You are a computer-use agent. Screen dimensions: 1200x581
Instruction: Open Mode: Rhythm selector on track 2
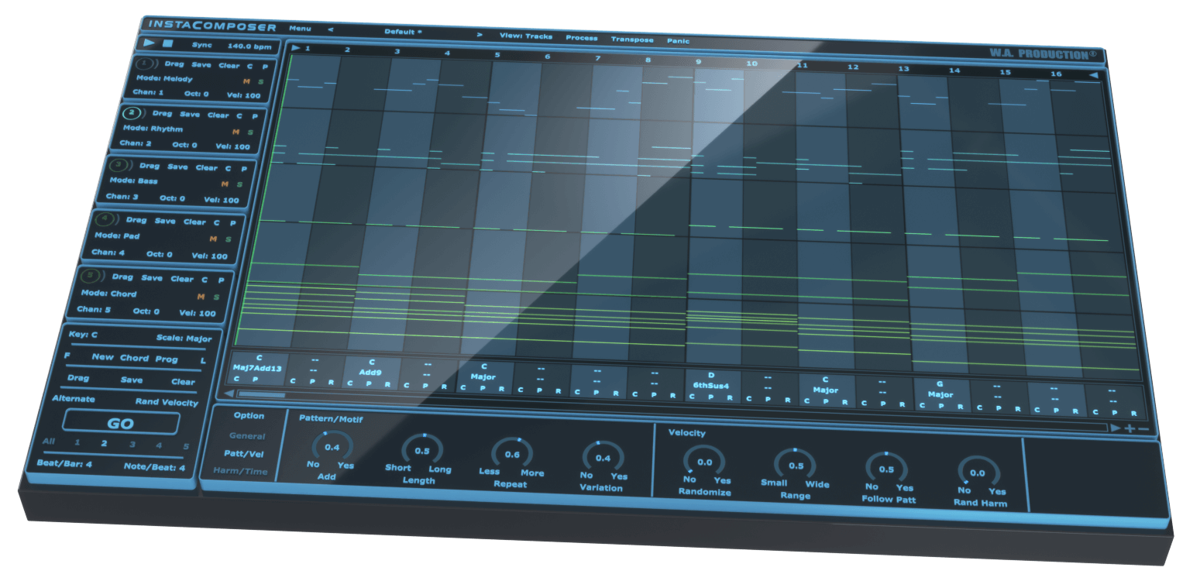(153, 129)
